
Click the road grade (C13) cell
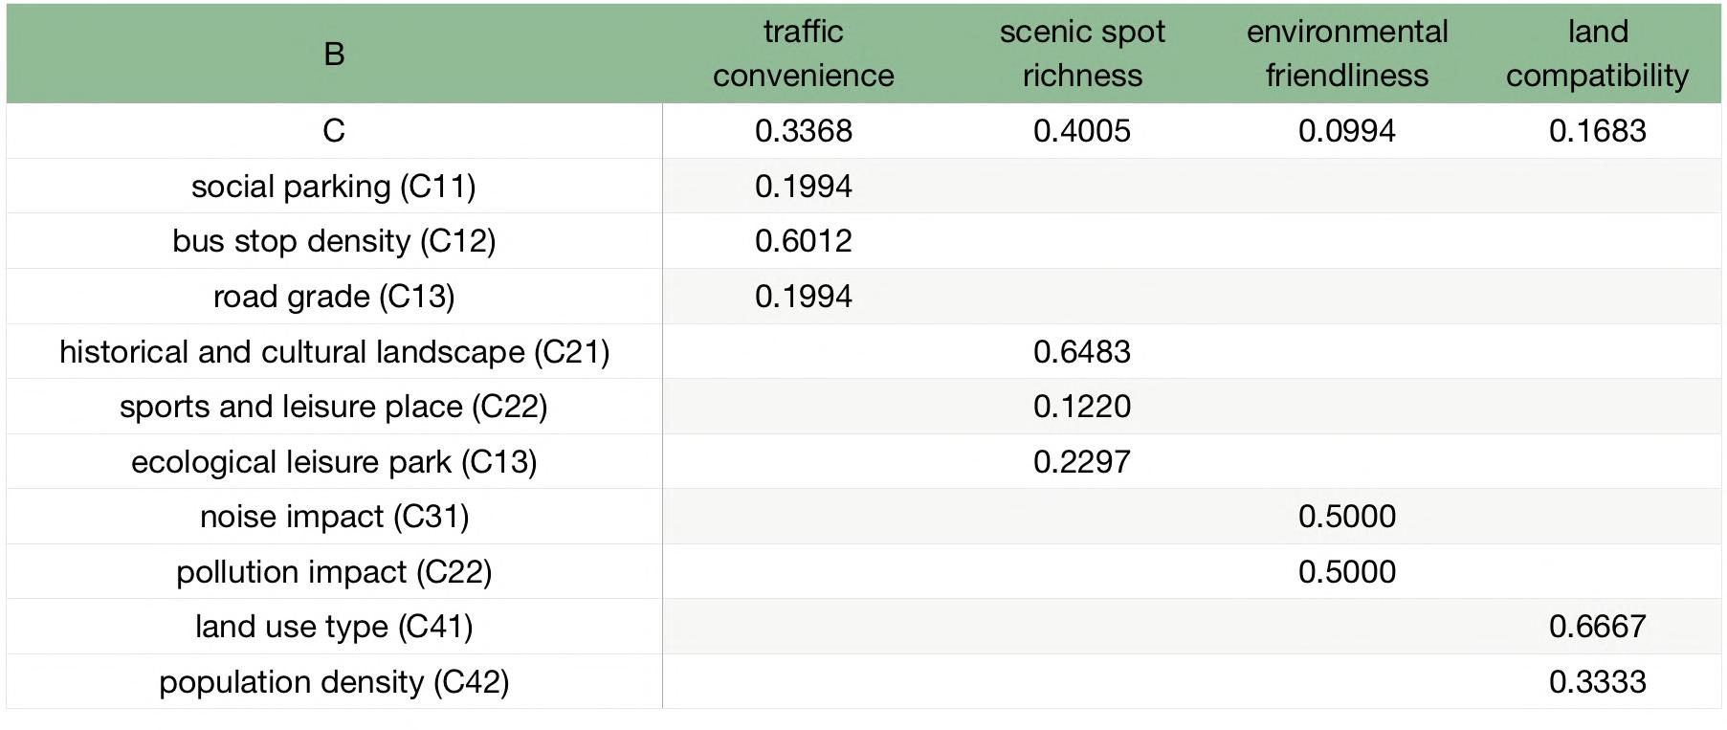[x=333, y=297]
